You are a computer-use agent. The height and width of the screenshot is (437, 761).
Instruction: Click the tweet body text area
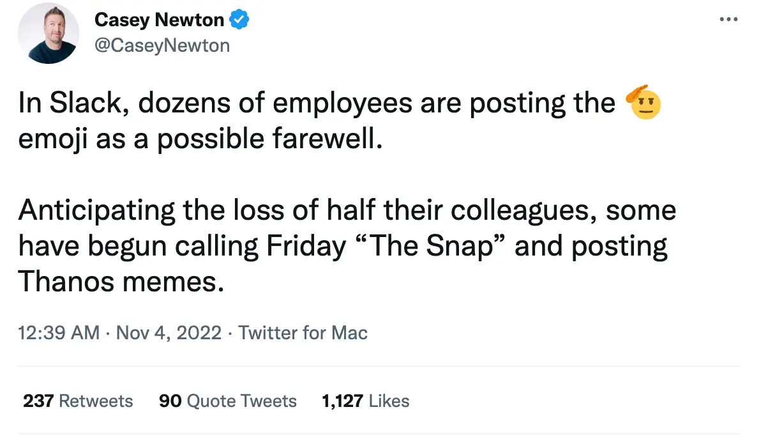[x=319, y=192]
